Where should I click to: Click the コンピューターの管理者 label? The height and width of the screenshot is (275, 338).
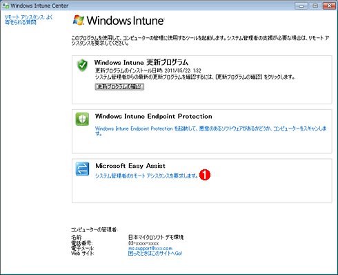tap(95, 229)
